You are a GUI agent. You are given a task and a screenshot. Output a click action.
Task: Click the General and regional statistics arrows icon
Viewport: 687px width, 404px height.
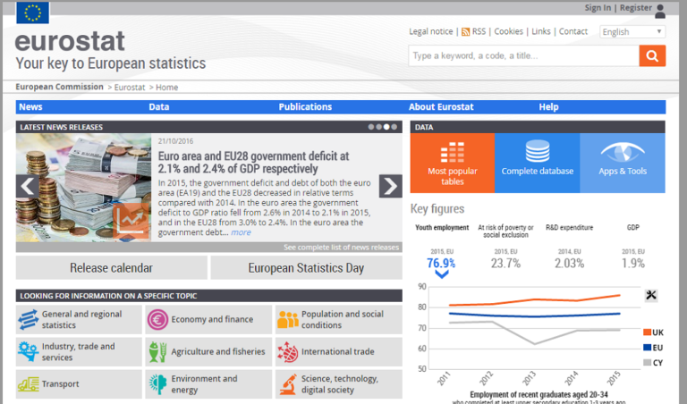point(29,319)
